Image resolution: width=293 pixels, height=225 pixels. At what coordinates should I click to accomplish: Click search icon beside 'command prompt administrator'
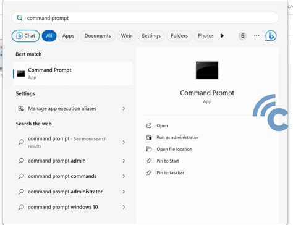coord(21,192)
